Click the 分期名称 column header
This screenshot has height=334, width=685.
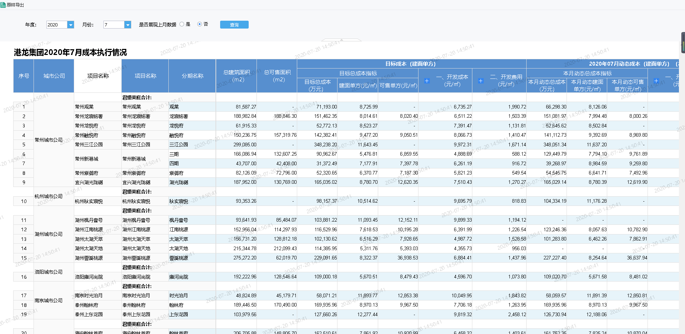click(192, 76)
